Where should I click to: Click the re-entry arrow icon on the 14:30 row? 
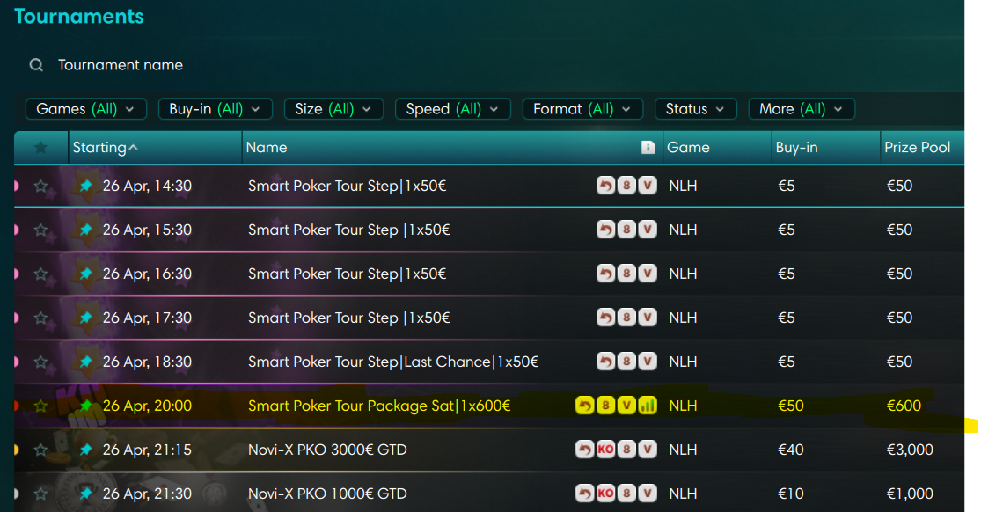click(605, 186)
